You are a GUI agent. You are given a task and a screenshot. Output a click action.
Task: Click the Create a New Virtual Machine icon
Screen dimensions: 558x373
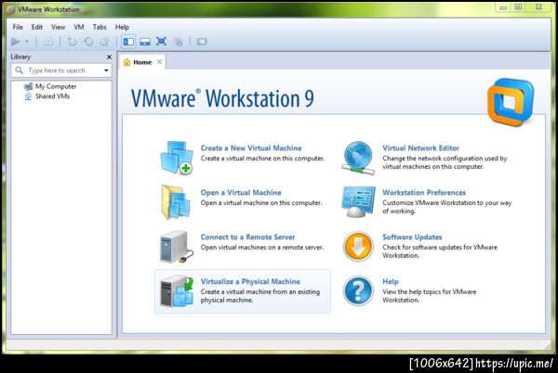[177, 158]
